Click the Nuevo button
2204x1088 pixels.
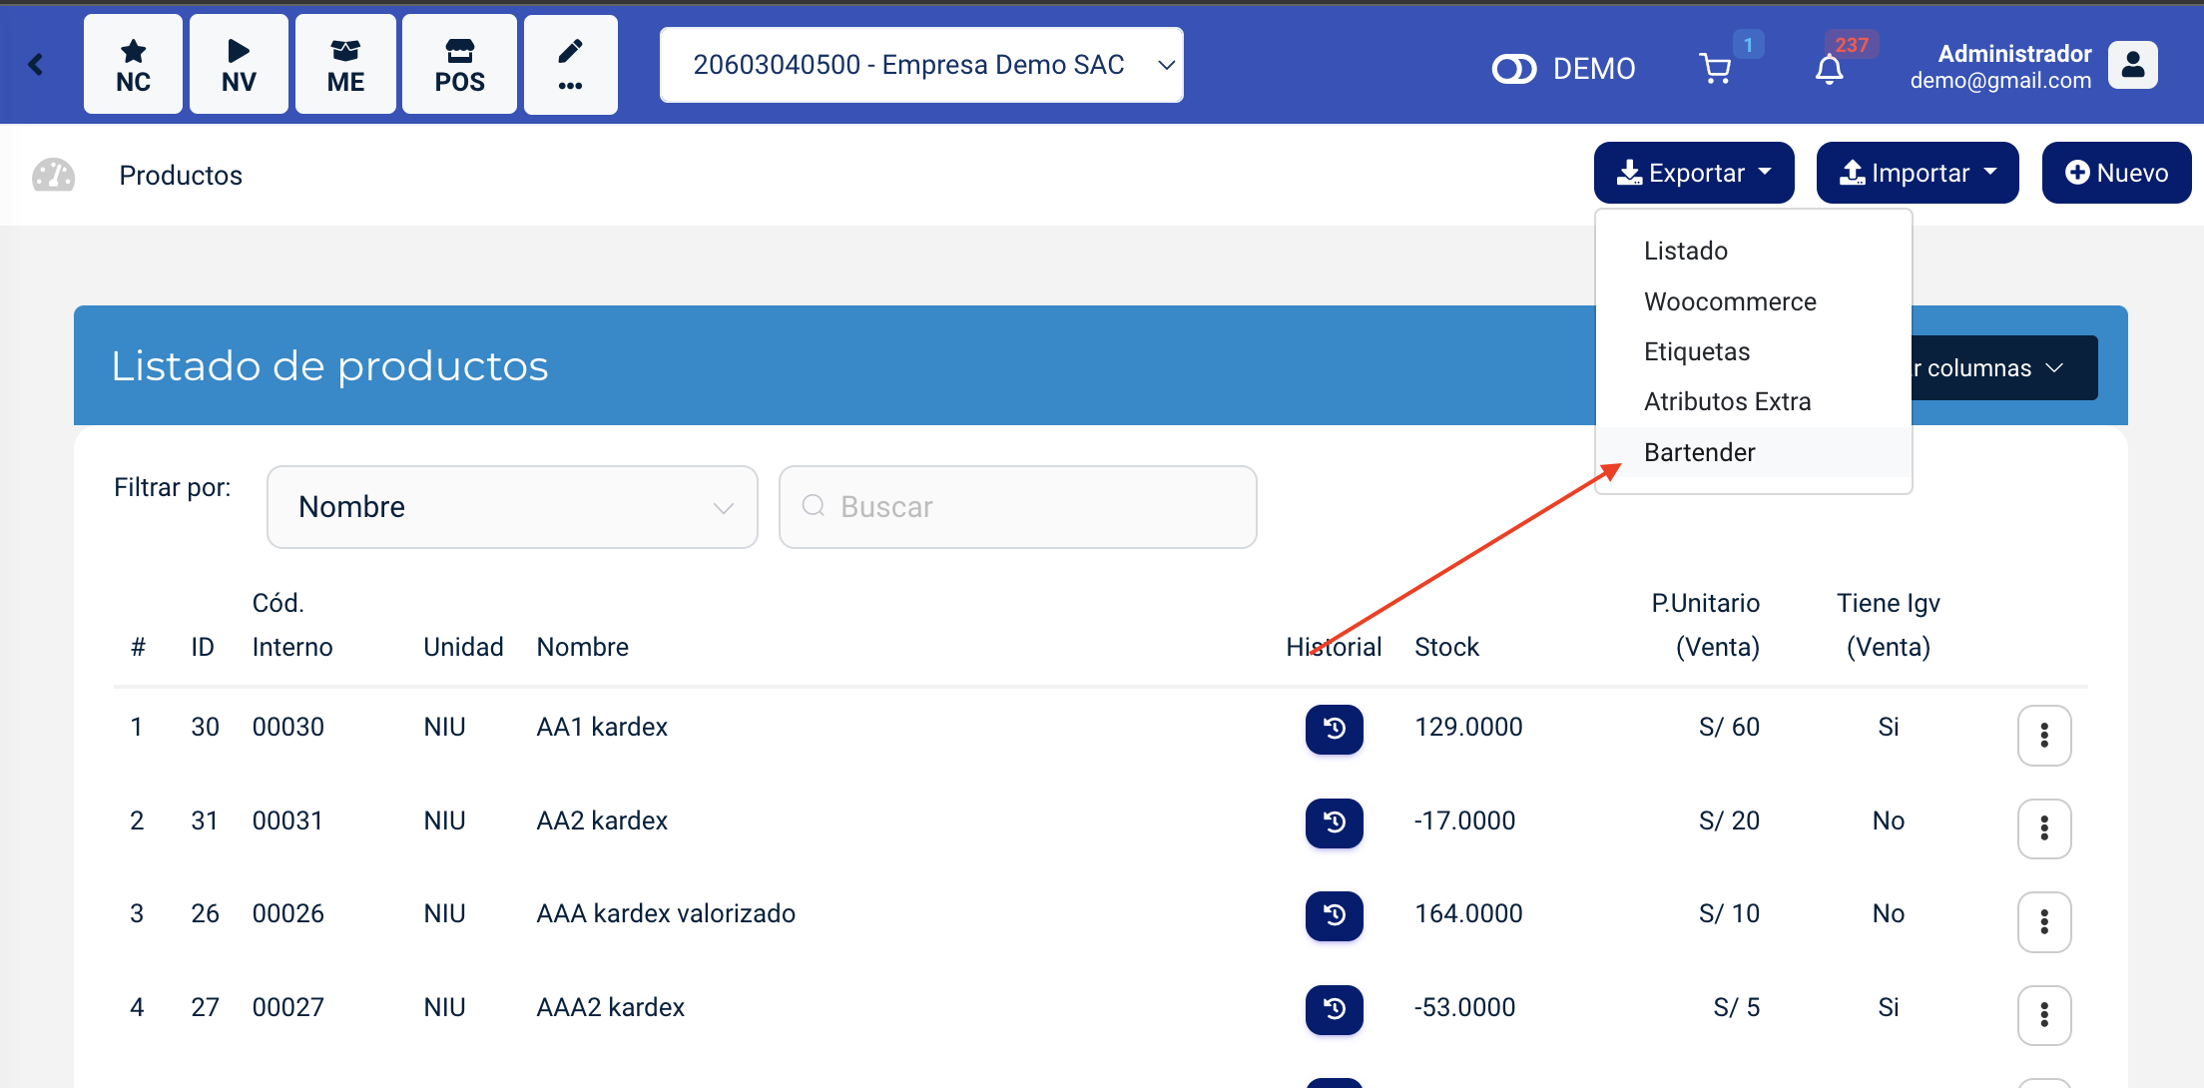pos(2116,173)
